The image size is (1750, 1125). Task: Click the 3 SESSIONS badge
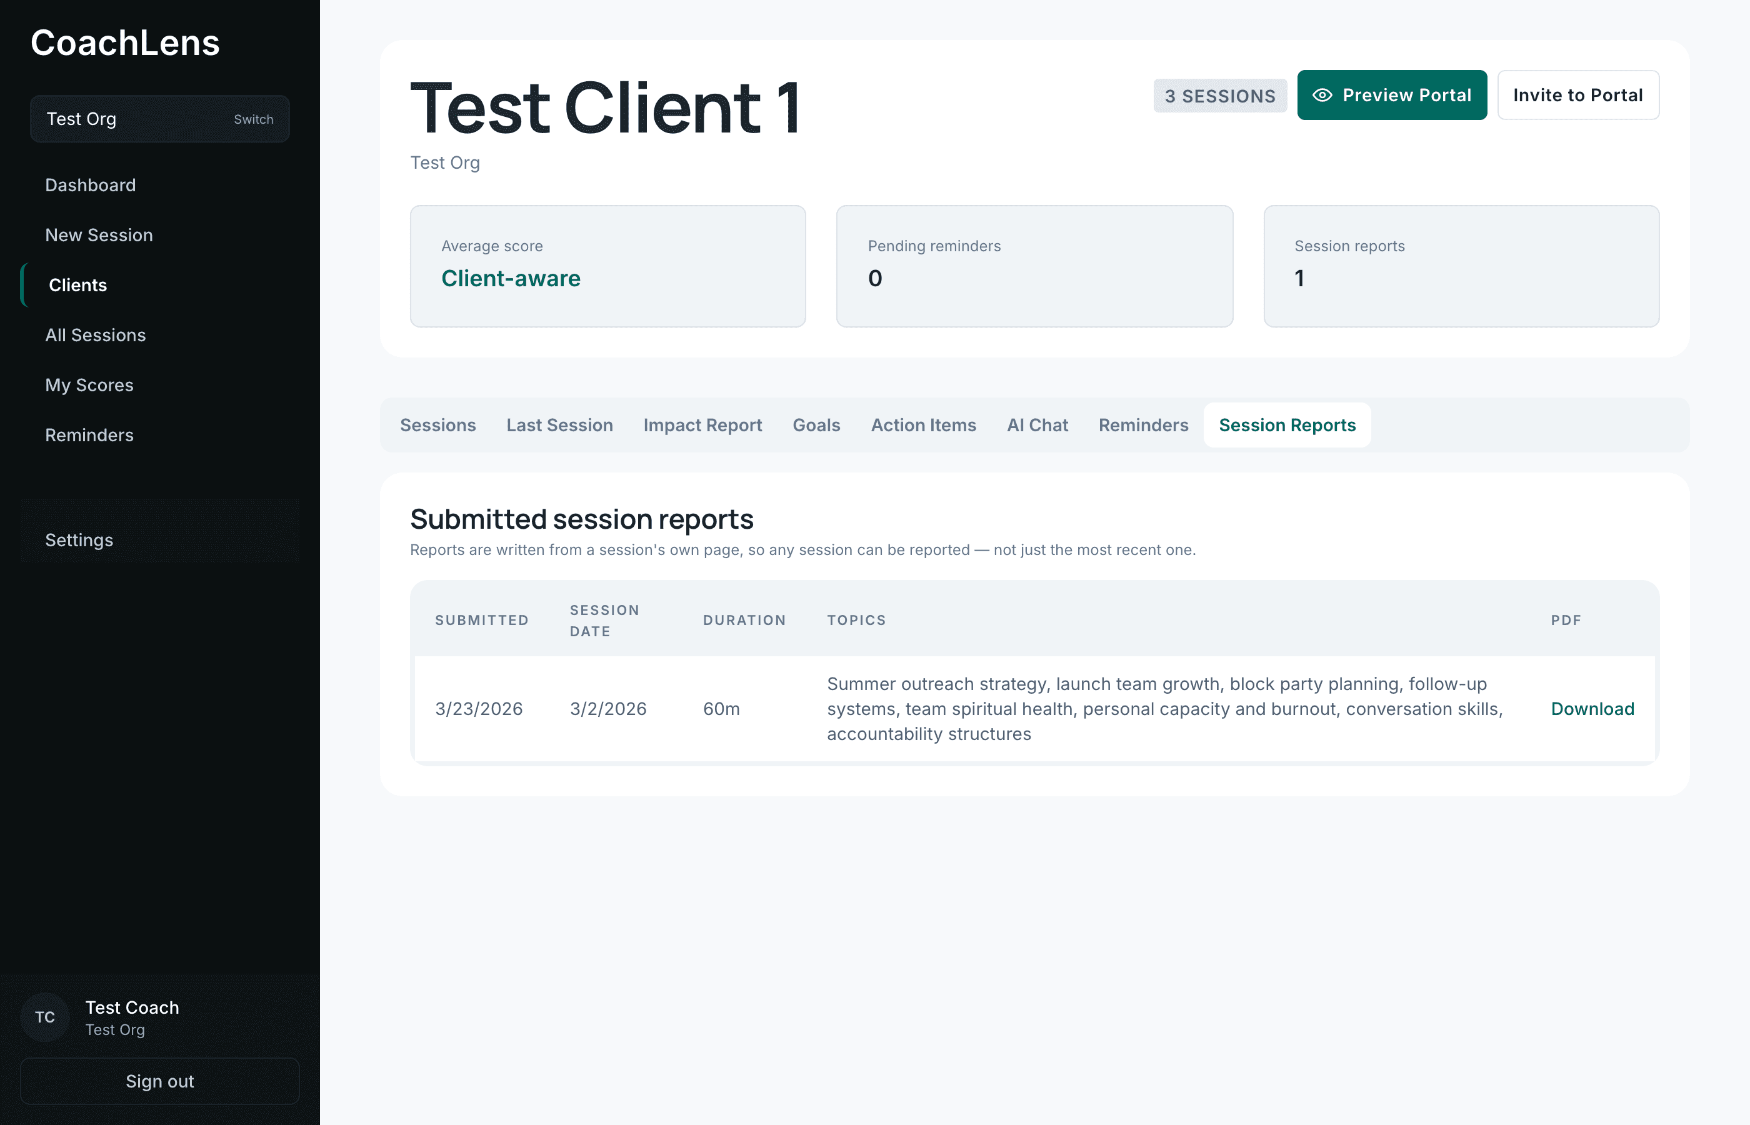click(x=1220, y=96)
